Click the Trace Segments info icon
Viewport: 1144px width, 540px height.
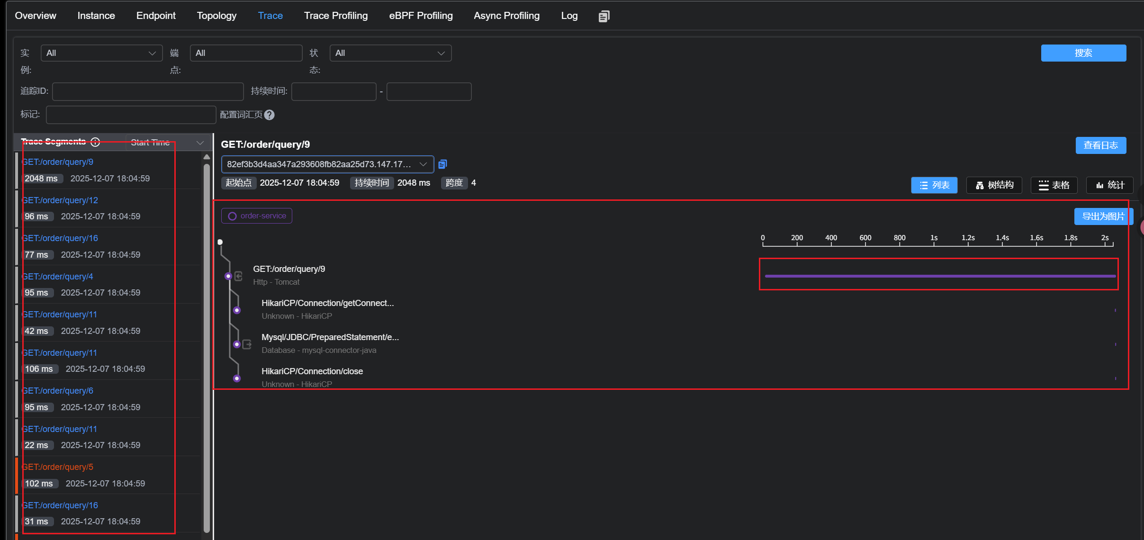pos(95,142)
